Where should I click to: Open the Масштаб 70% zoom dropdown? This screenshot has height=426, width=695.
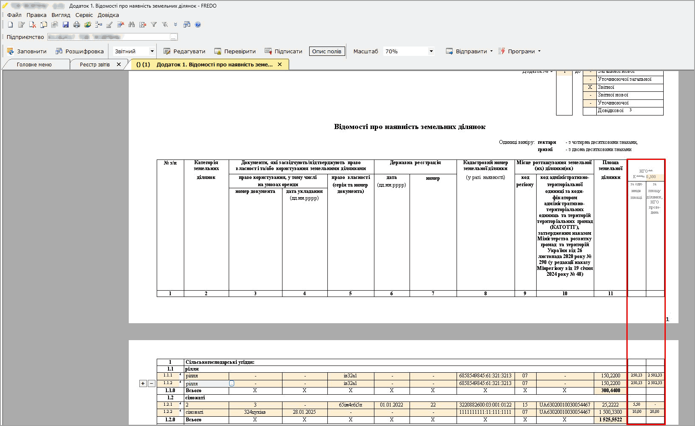pos(431,52)
